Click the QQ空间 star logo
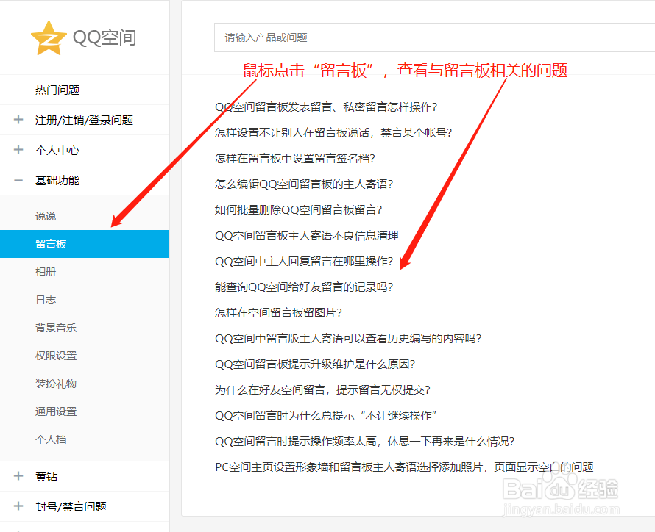 (x=49, y=38)
